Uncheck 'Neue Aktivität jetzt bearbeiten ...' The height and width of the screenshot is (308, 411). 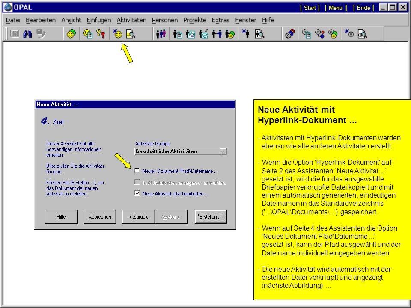pyautogui.click(x=137, y=193)
